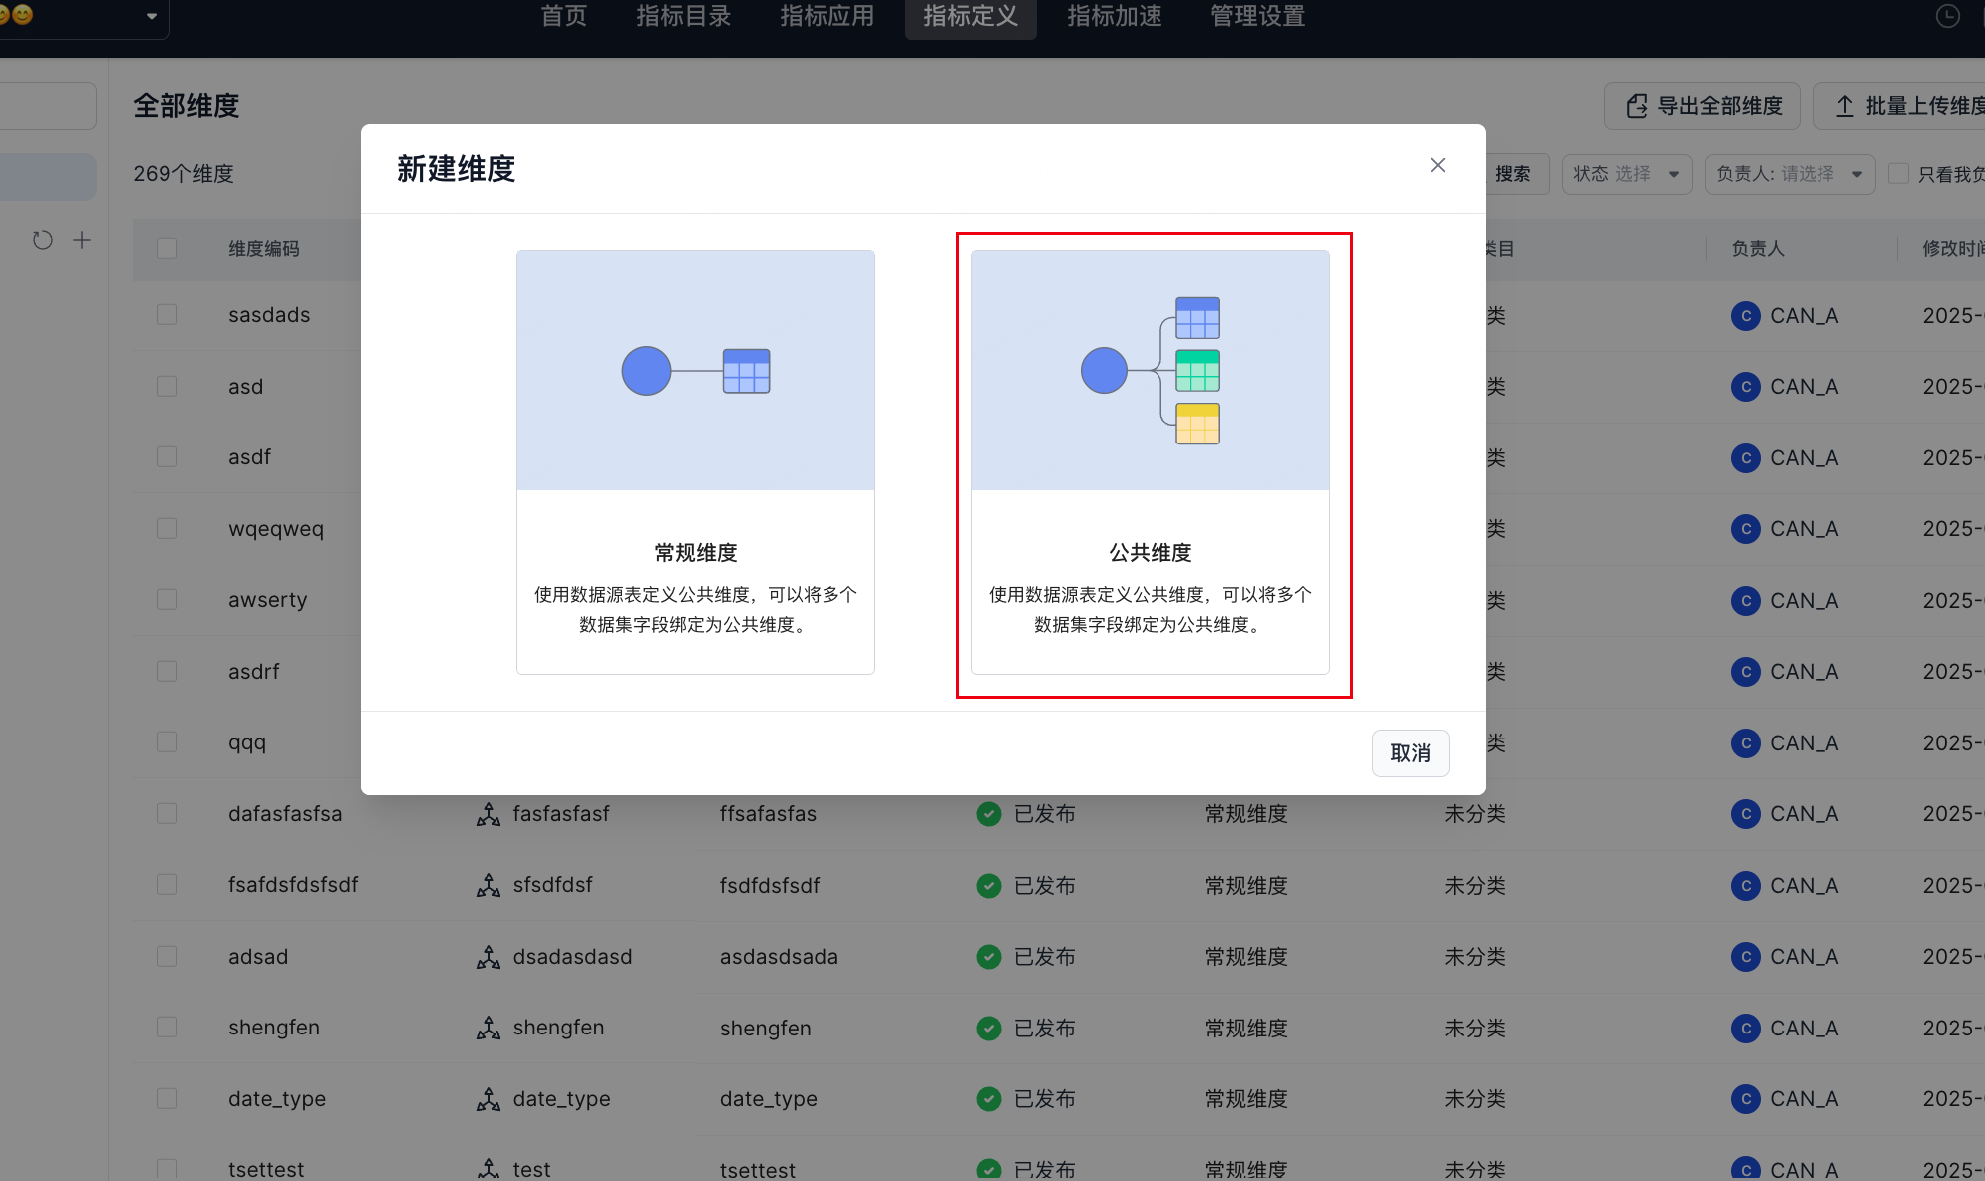Click the clock history icon top right
The width and height of the screenshot is (1985, 1181).
[1947, 16]
